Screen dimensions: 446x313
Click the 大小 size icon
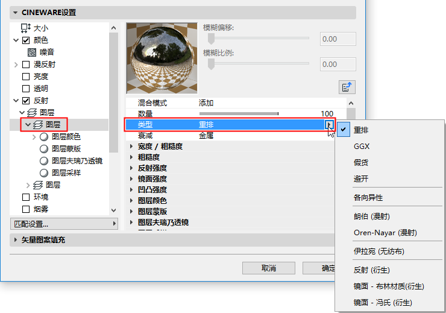tap(25, 28)
